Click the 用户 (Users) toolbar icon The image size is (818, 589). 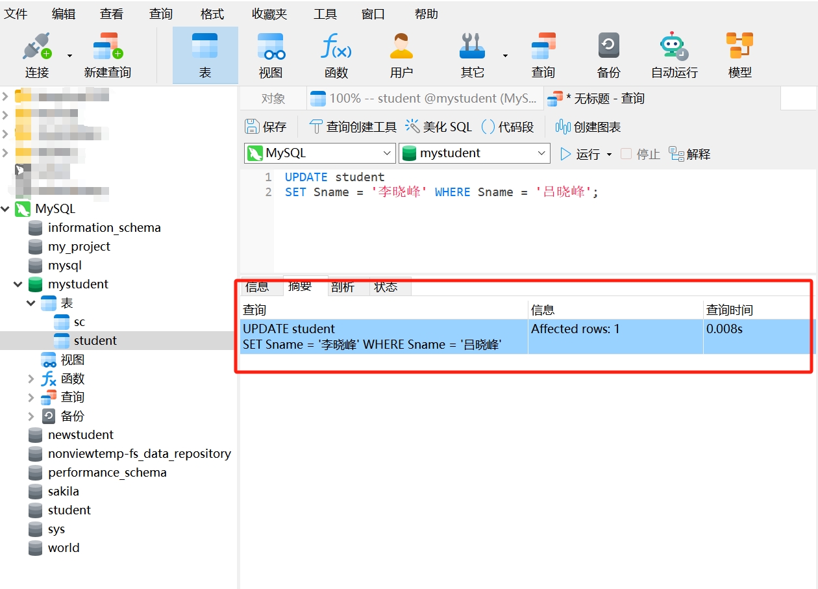point(401,54)
